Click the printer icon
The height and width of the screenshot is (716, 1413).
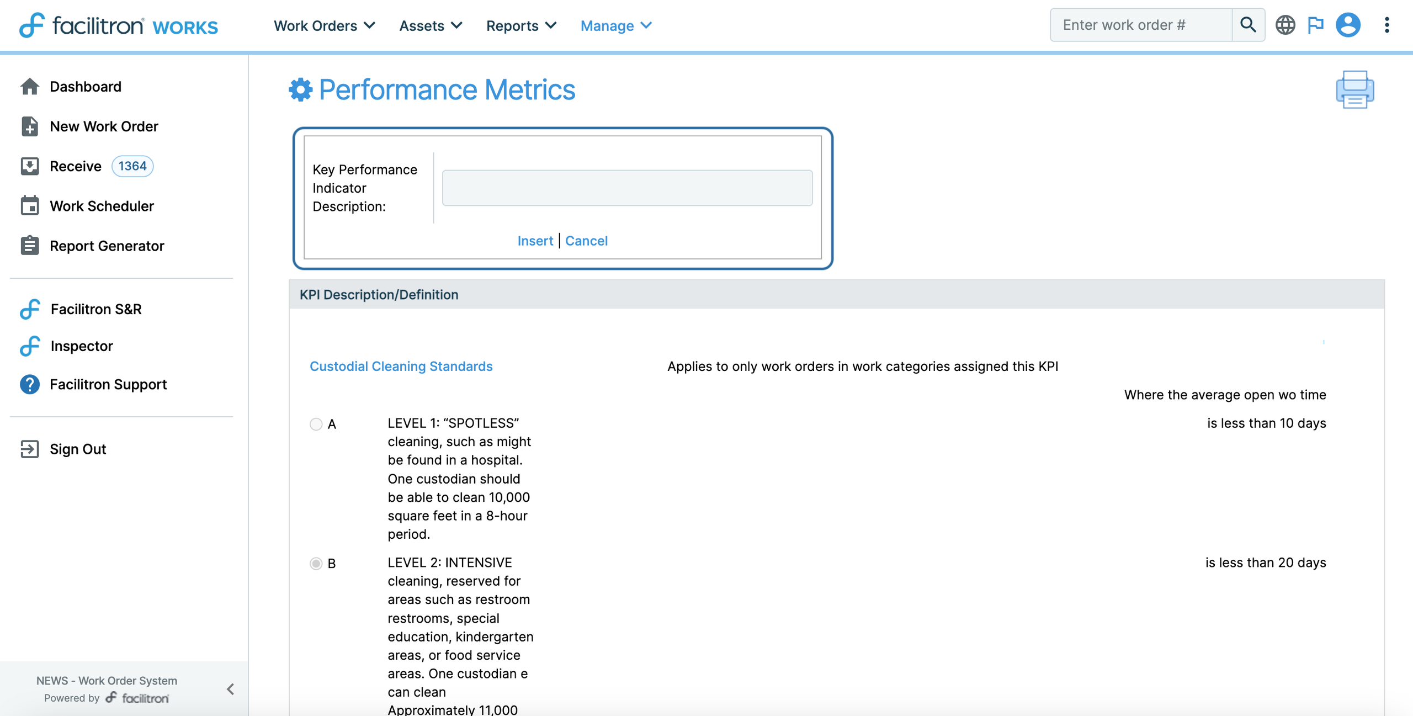(1354, 89)
